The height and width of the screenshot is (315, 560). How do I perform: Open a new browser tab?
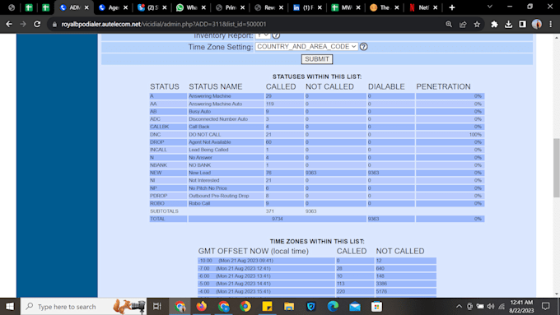[452, 7]
